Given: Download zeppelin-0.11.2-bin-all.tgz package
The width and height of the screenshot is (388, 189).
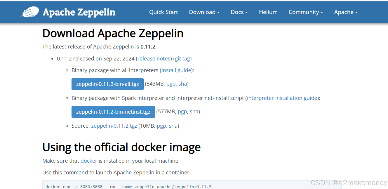Looking at the screenshot, I should [107, 84].
